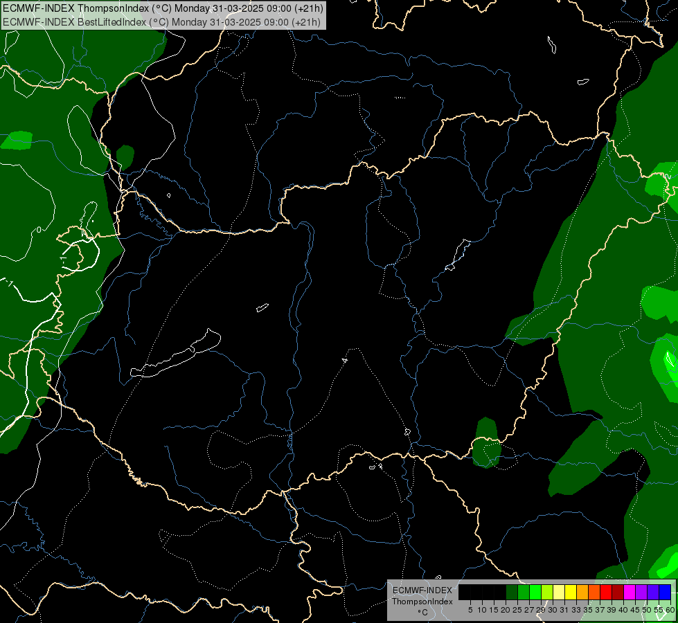The height and width of the screenshot is (623, 678).
Task: Select the magenta 40–45 legend swatch
Action: click(x=630, y=592)
